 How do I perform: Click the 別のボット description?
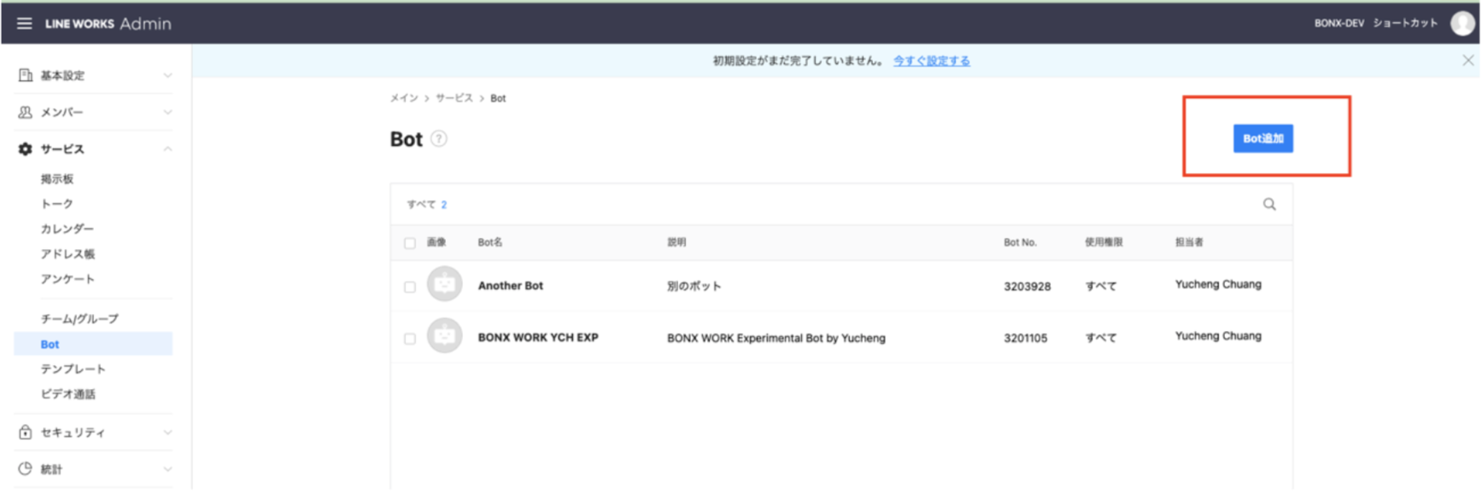[x=694, y=286]
